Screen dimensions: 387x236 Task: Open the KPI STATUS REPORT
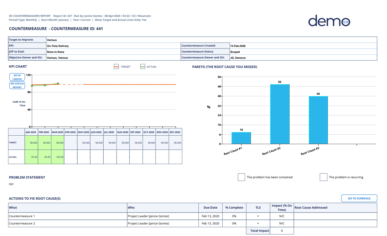pos(17,85)
